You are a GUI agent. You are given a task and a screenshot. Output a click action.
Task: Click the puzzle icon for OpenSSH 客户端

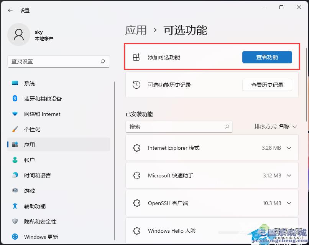136,203
